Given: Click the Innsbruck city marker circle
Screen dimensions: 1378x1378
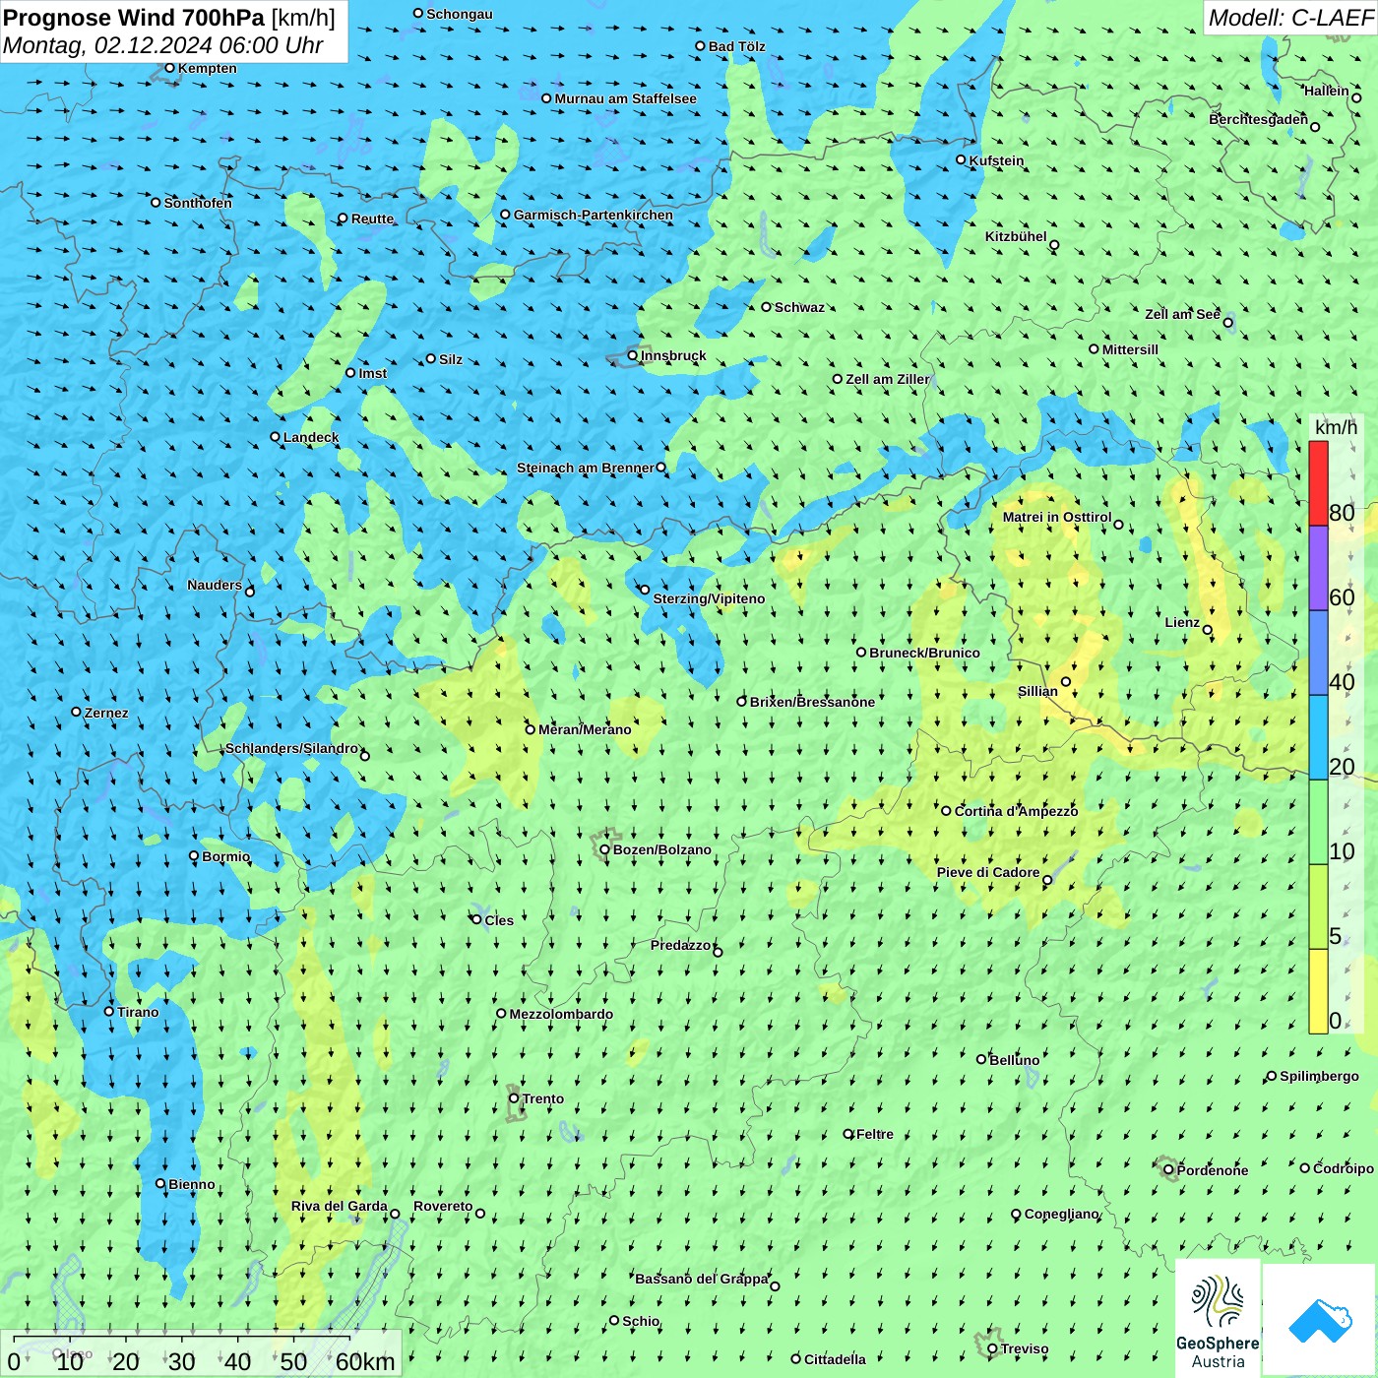Looking at the screenshot, I should [x=633, y=355].
